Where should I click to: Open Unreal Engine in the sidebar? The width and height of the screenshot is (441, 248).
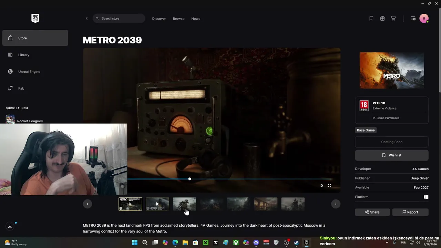[x=35, y=72]
